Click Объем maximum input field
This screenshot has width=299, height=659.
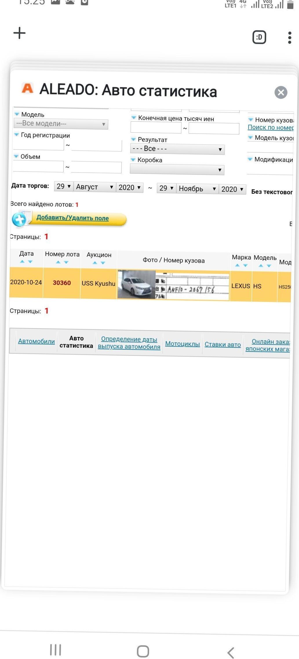(96, 168)
